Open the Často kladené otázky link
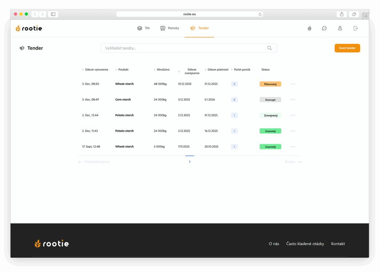Image resolution: width=380 pixels, height=272 pixels. point(305,244)
